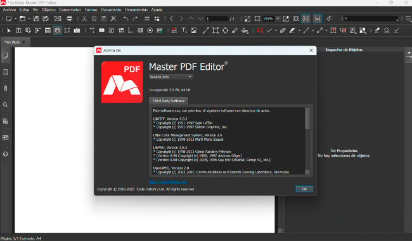The height and width of the screenshot is (241, 412).
Task: Open the Ayuda menu
Action: coord(157,10)
